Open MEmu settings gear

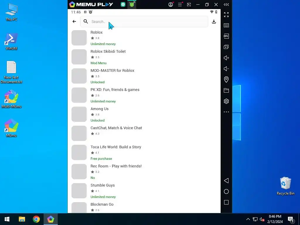[x=226, y=101]
